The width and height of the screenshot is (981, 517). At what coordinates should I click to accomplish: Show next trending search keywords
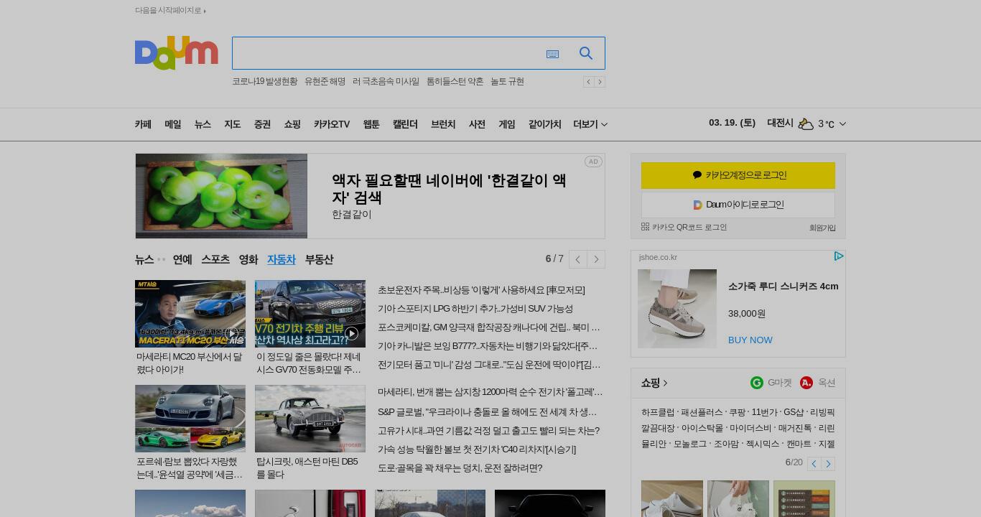[600, 82]
